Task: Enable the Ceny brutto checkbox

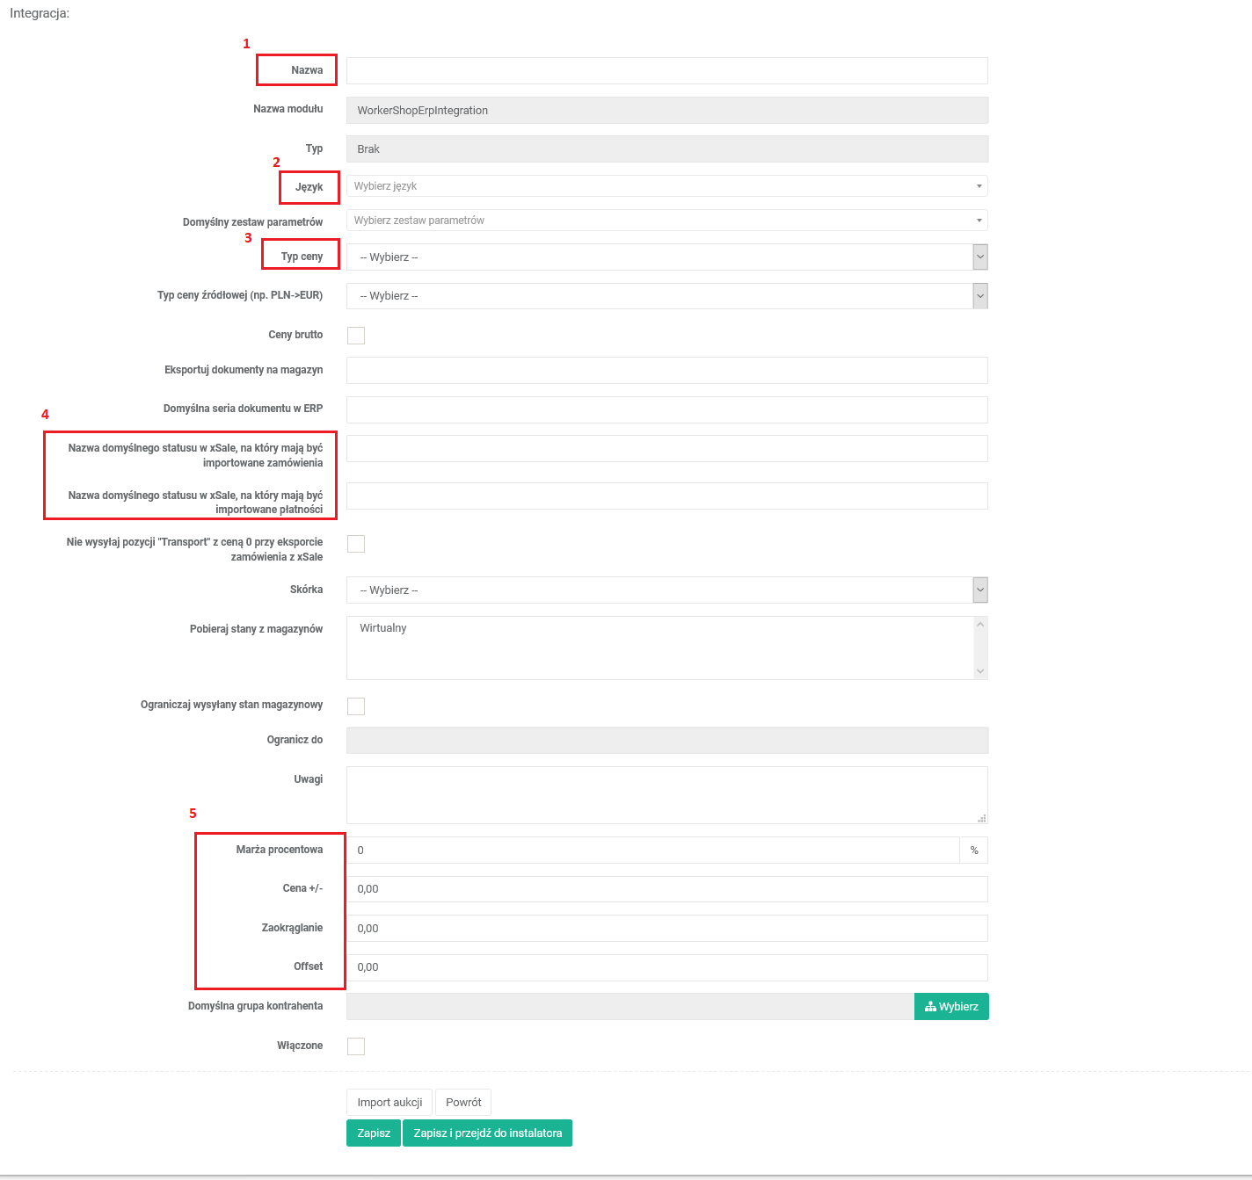Action: pos(356,336)
